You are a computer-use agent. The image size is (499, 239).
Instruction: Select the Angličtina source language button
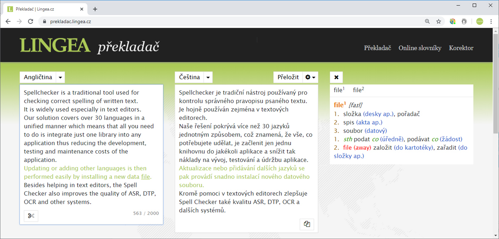point(38,77)
